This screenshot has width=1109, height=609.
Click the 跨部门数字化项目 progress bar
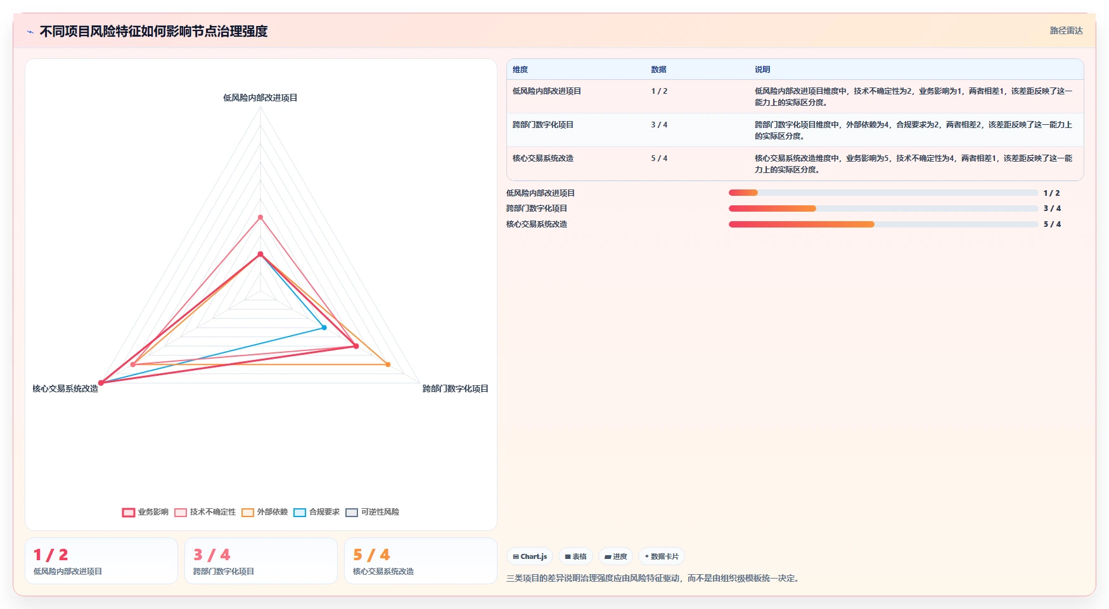point(883,208)
